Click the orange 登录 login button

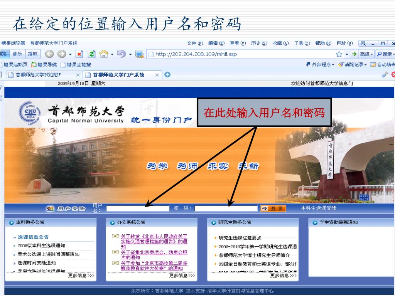click(x=273, y=209)
